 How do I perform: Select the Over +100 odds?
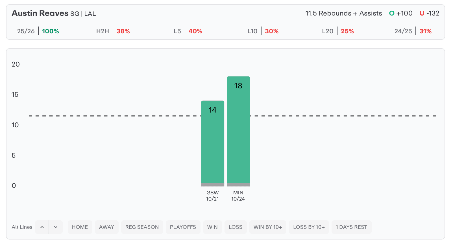coord(401,13)
